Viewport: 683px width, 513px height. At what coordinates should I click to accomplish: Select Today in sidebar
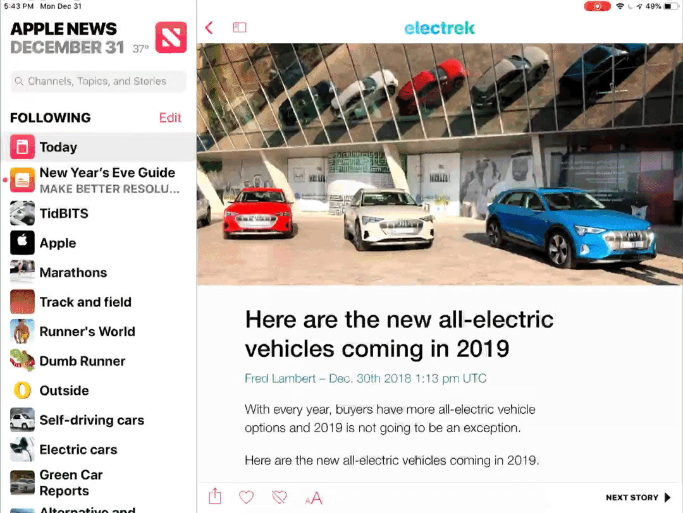[99, 147]
